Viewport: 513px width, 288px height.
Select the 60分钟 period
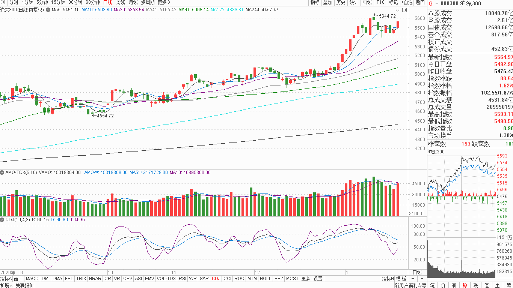93,2
